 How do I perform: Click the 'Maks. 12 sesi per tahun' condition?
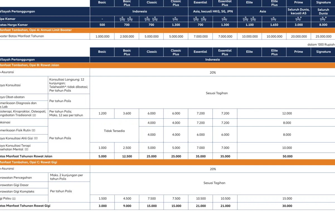tap(66, 115)
